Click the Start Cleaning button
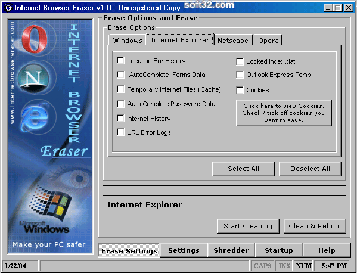Screen dimensions: 357x273 (x=248, y=226)
